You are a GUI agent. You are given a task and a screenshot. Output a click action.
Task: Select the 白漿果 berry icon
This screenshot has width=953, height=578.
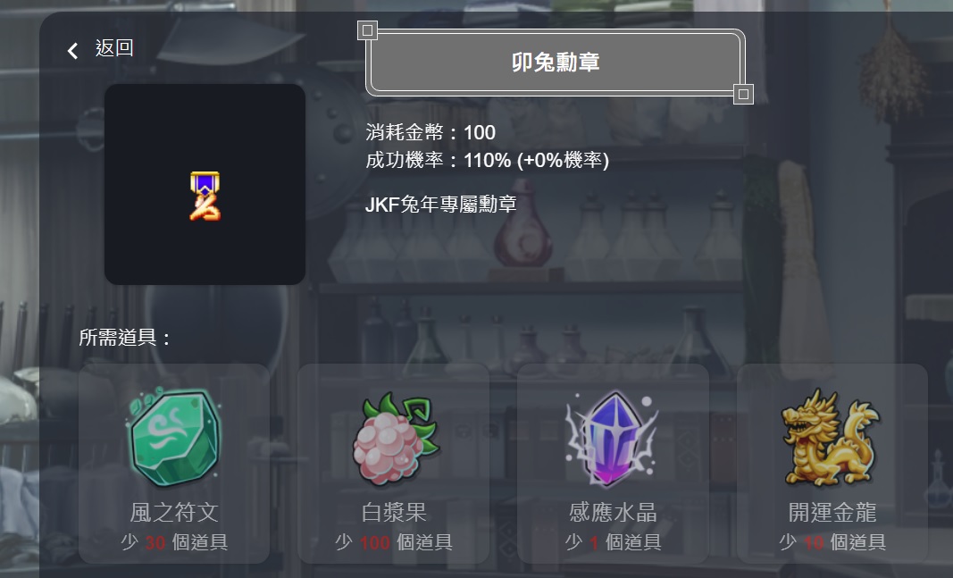395,439
